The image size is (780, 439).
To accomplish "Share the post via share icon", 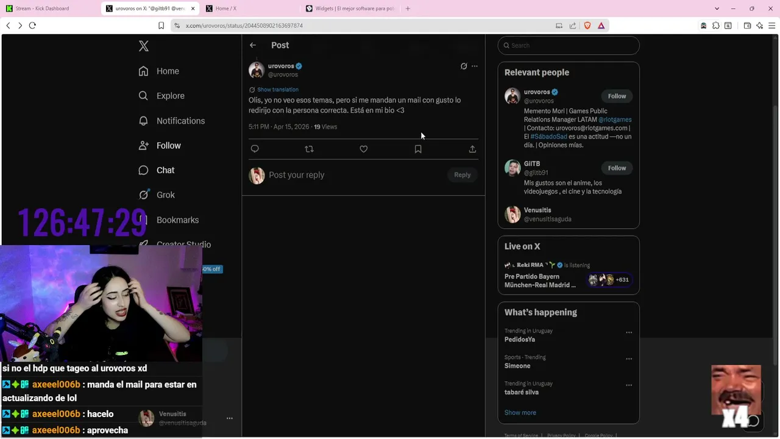I will point(472,149).
